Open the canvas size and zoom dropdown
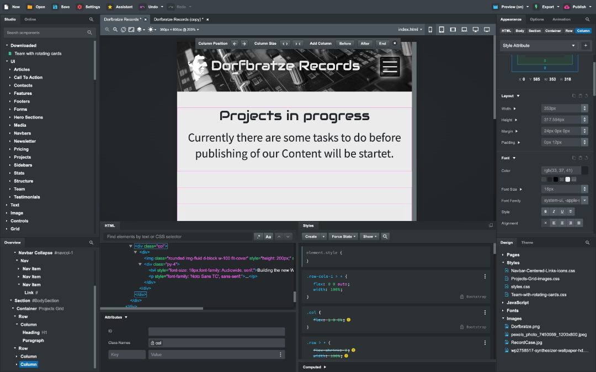This screenshot has width=596, height=372. pos(179,30)
